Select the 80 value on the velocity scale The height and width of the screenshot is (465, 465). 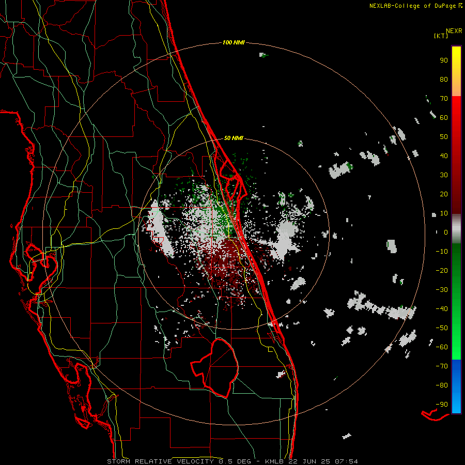[444, 79]
